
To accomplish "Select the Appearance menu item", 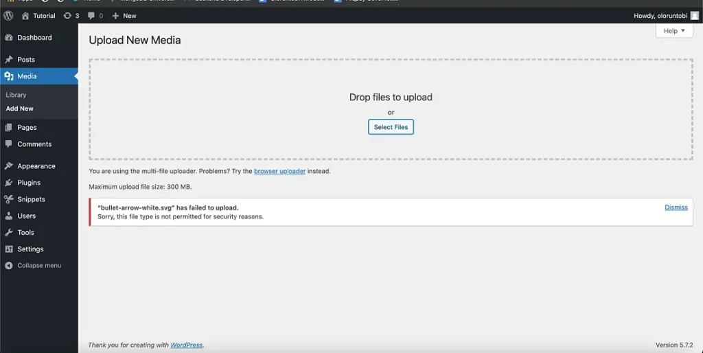I will 36,166.
